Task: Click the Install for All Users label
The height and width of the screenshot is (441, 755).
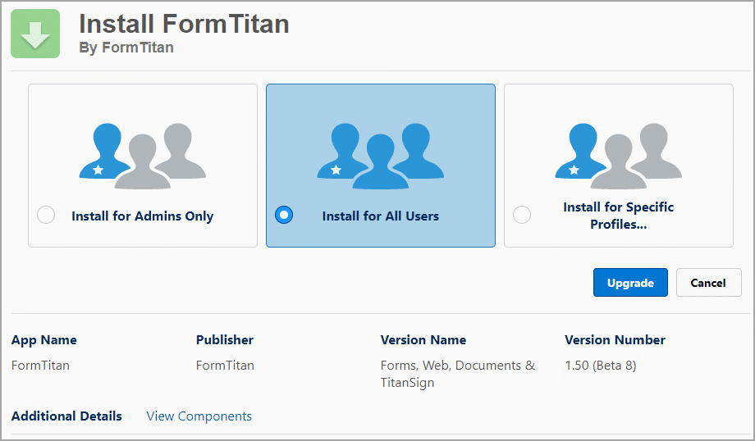Action: click(x=381, y=216)
